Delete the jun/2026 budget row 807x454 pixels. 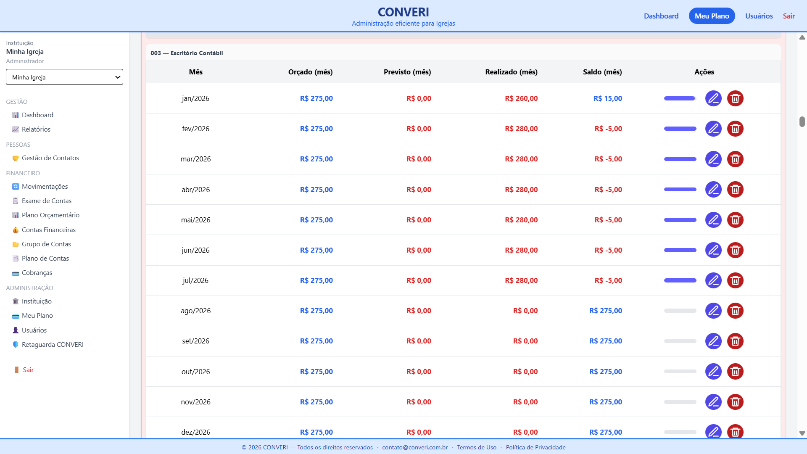(735, 250)
